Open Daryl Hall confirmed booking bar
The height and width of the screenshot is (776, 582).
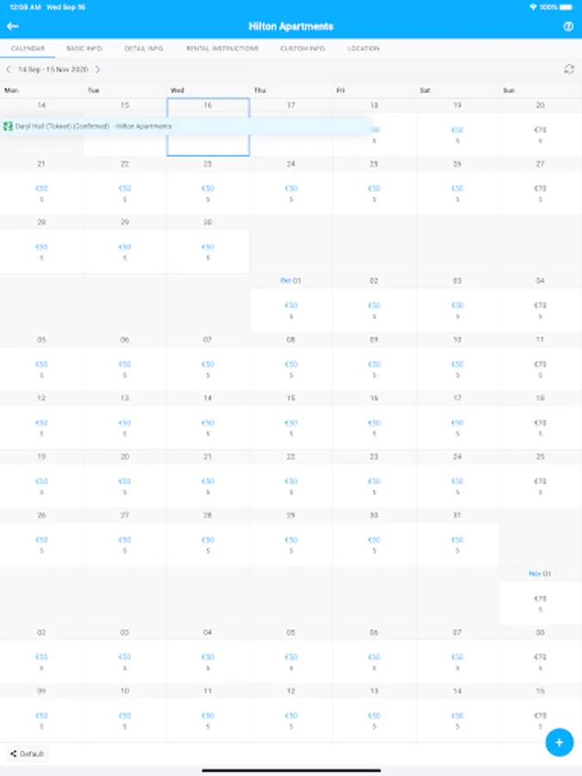pos(186,126)
